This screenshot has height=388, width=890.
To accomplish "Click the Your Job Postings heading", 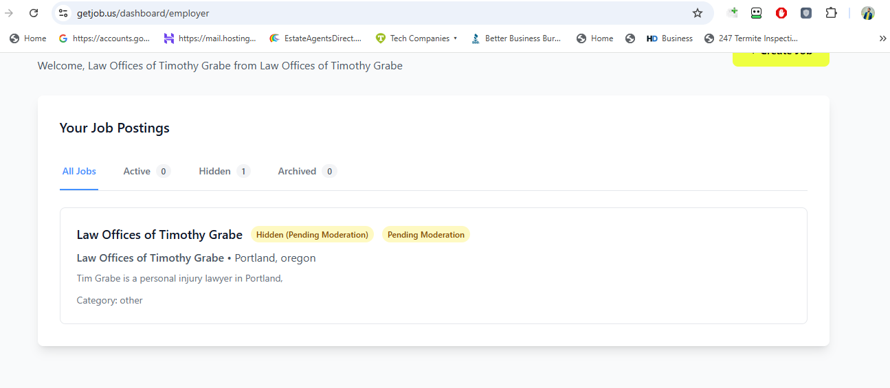I will pyautogui.click(x=115, y=128).
